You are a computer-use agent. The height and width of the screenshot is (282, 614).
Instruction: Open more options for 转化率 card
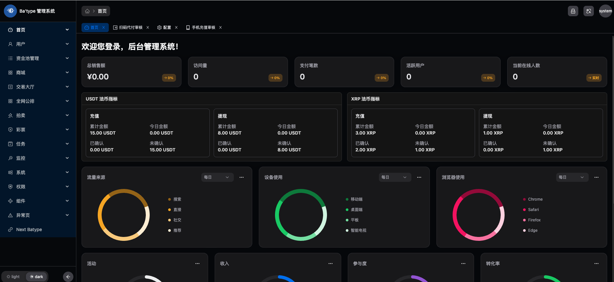[x=596, y=264]
